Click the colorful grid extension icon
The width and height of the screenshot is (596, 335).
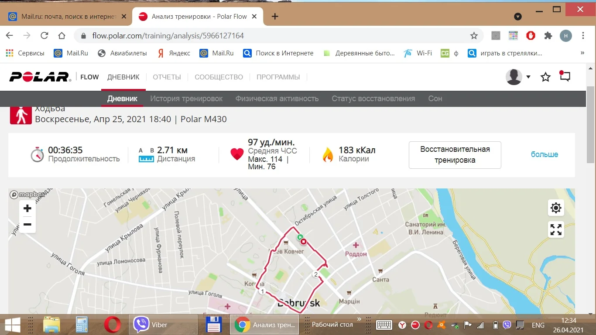513,36
